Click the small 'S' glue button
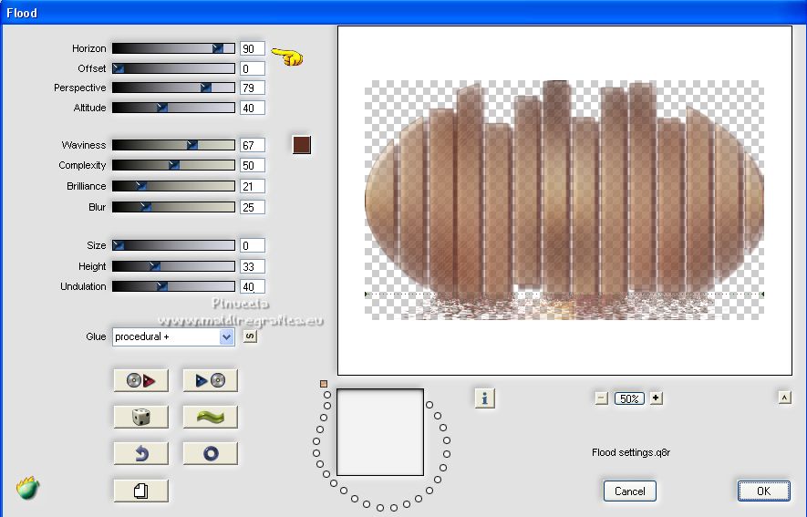 tap(250, 336)
